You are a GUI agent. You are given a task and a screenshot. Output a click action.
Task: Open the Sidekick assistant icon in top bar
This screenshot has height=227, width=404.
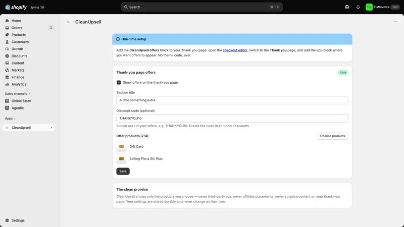347,7
